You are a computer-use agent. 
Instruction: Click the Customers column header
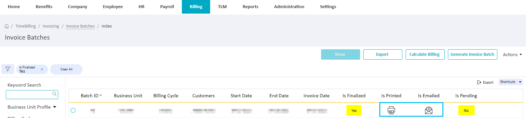204,96
